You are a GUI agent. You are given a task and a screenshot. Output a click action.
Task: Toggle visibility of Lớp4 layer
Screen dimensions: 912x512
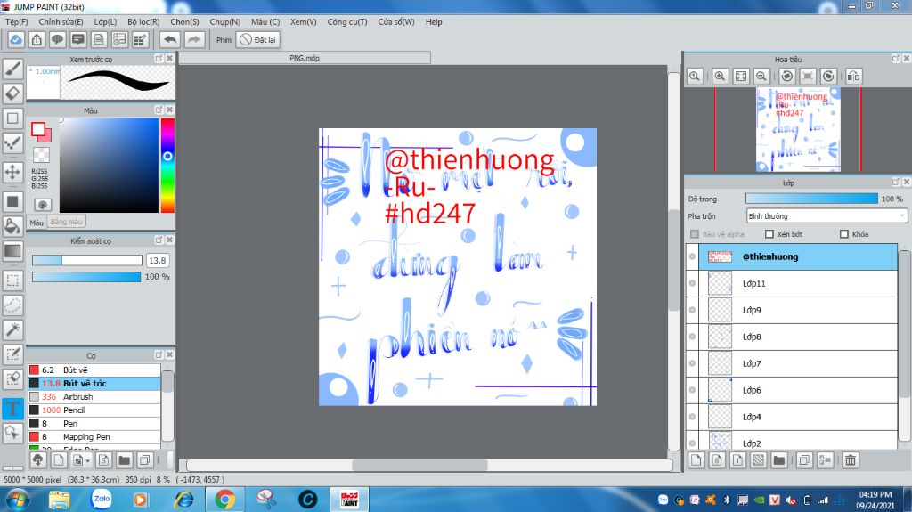tap(692, 417)
